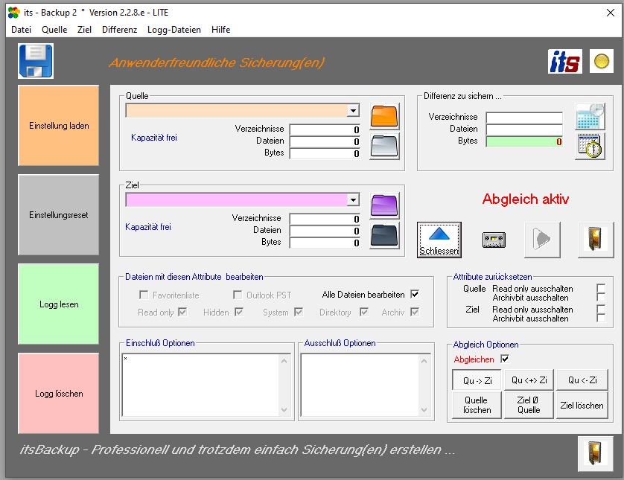This screenshot has width=624, height=480.
Task: Click the blue floppy disk save icon
Action: pos(36,61)
